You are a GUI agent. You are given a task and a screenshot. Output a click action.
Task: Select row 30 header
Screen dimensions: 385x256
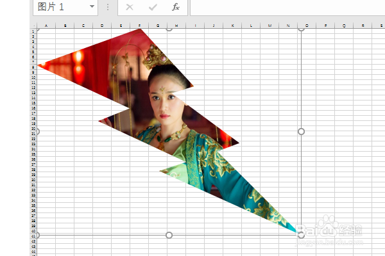33,180
